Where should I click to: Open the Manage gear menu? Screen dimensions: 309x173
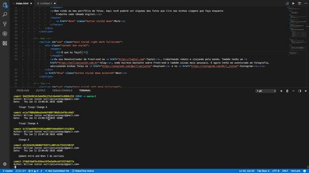[x=5, y=164]
